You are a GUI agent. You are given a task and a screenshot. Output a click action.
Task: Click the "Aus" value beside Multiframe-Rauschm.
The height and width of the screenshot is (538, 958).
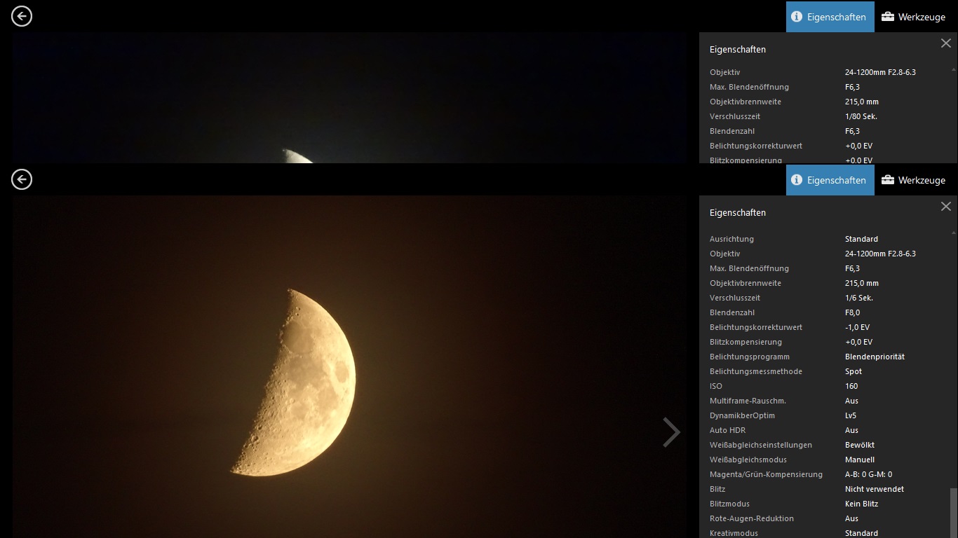pos(851,401)
